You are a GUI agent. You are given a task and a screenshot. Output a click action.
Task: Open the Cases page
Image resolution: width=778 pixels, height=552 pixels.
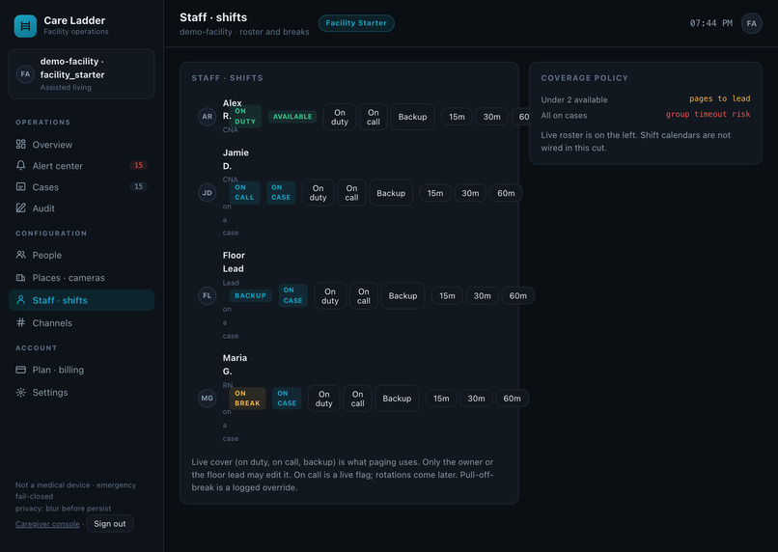click(82, 187)
